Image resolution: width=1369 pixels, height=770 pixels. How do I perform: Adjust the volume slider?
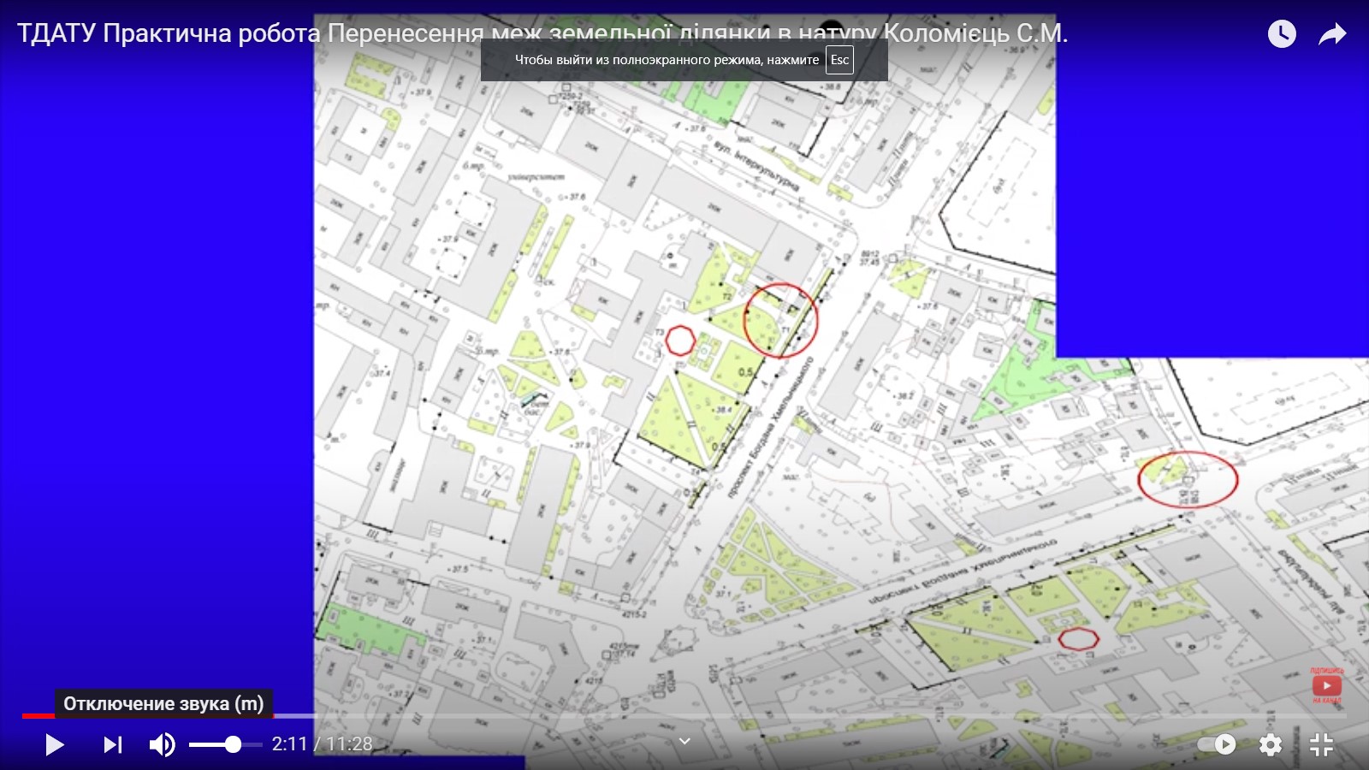226,744
